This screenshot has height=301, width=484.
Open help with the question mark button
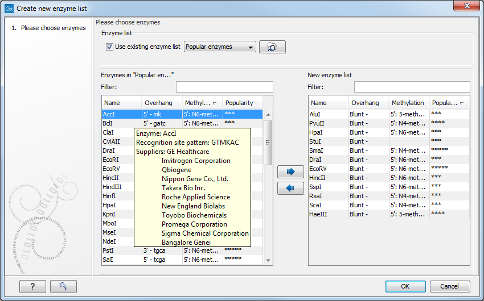click(x=32, y=286)
